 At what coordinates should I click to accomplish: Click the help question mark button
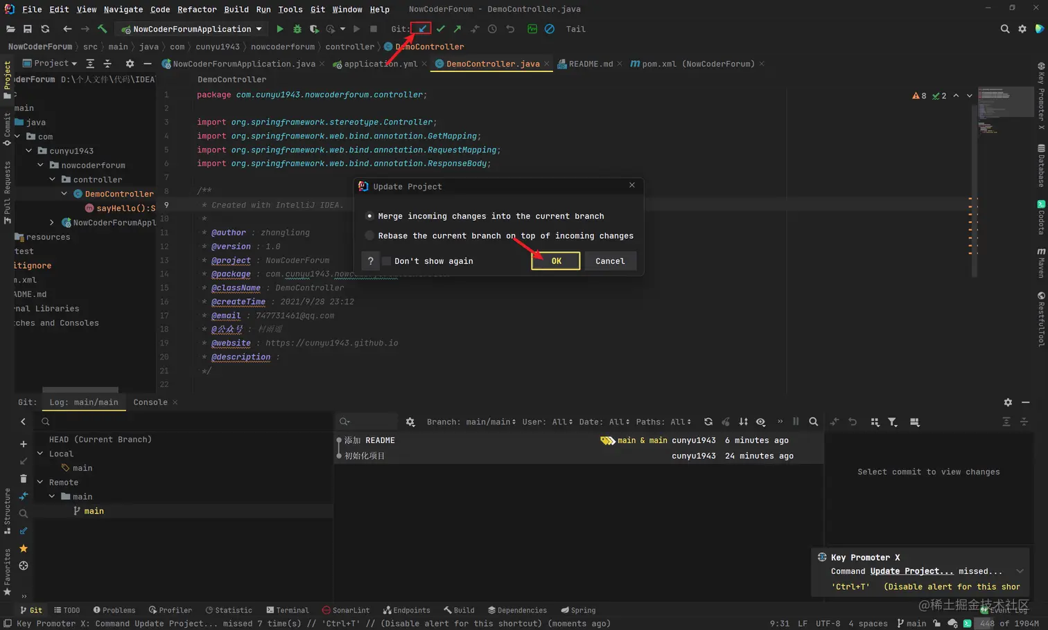370,261
